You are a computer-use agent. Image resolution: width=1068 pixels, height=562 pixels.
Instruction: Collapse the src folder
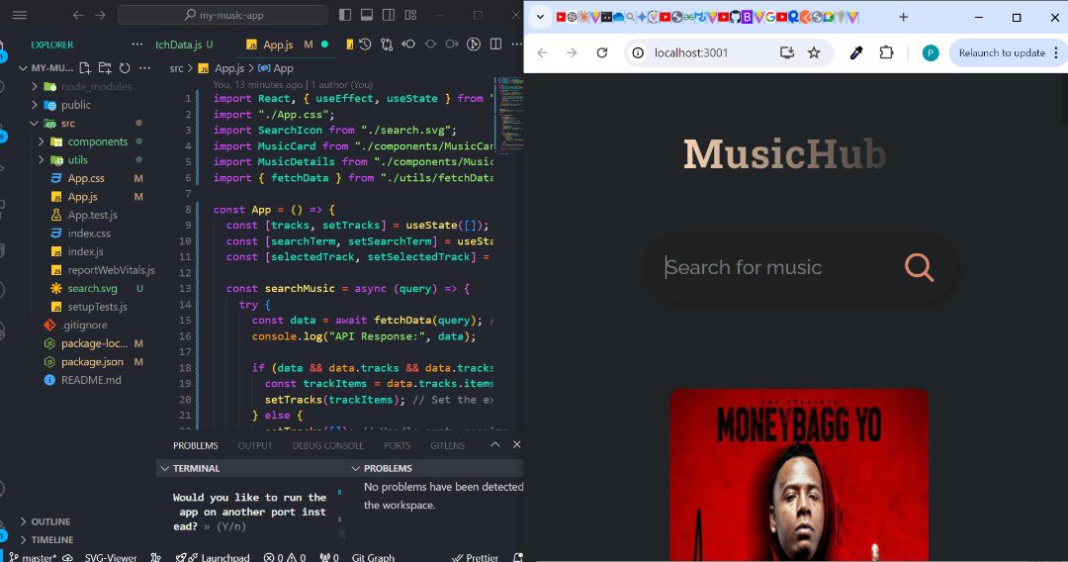point(34,124)
